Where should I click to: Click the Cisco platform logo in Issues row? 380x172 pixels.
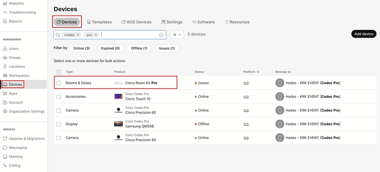click(x=246, y=83)
